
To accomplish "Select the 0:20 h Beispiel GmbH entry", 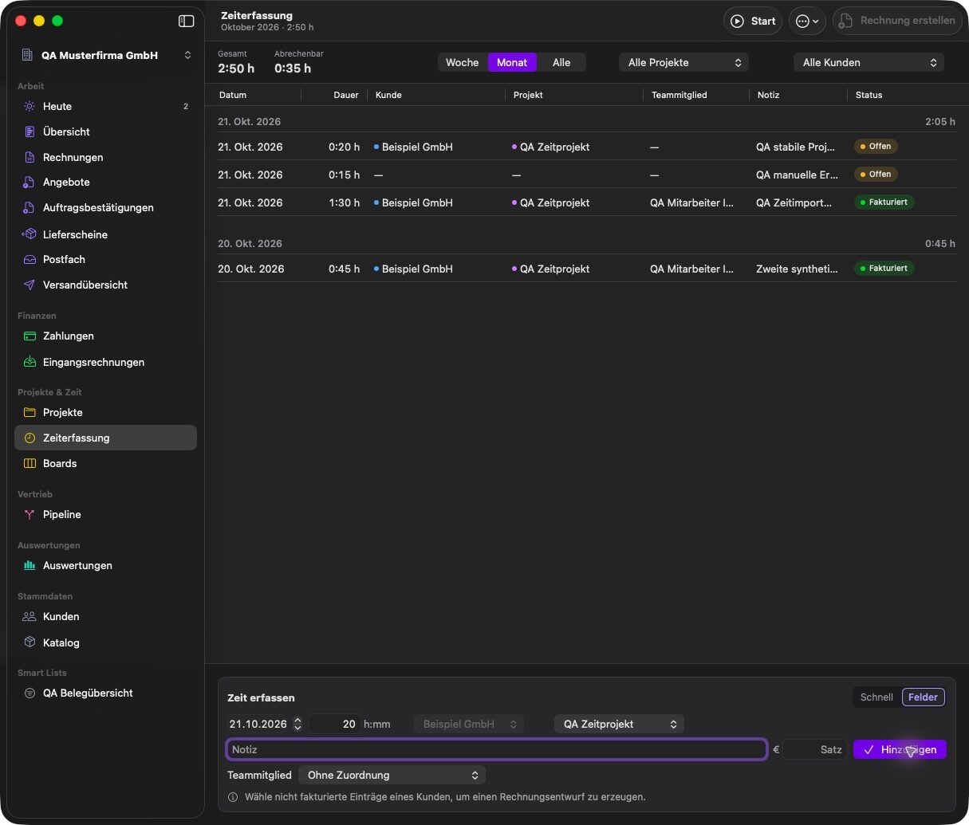I will [x=586, y=147].
